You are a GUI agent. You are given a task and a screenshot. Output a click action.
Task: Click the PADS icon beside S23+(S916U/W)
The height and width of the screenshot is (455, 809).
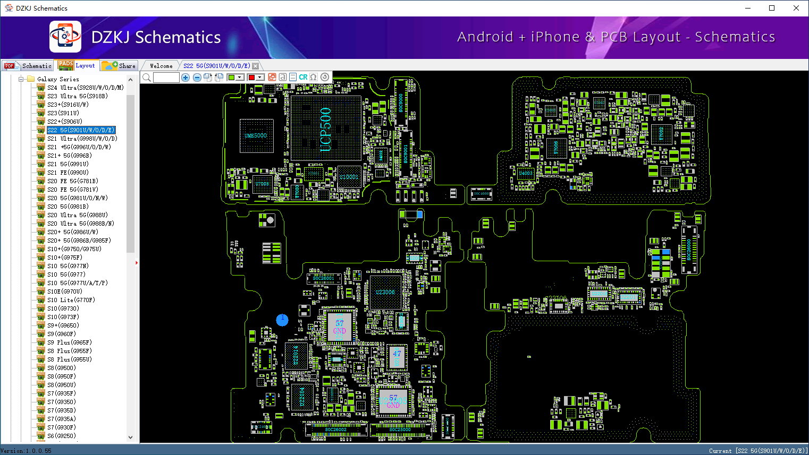(41, 104)
